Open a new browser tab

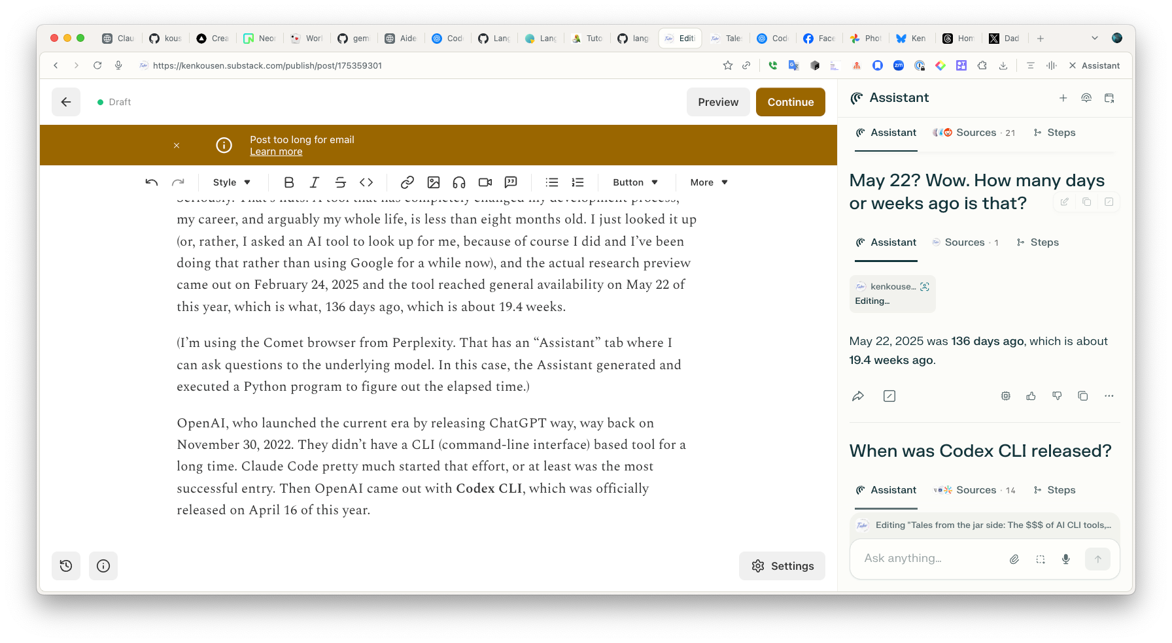pos(1041,39)
